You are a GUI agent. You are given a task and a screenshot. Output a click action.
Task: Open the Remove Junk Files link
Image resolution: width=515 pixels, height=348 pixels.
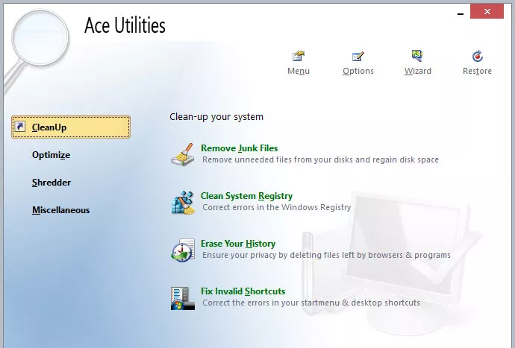[239, 148]
